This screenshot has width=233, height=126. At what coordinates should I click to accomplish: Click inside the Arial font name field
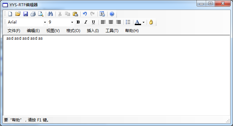pyautogui.click(x=25, y=22)
